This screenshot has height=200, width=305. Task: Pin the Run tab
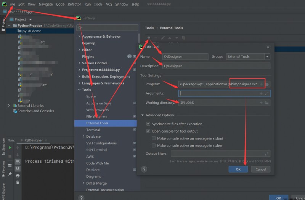pos(10,174)
